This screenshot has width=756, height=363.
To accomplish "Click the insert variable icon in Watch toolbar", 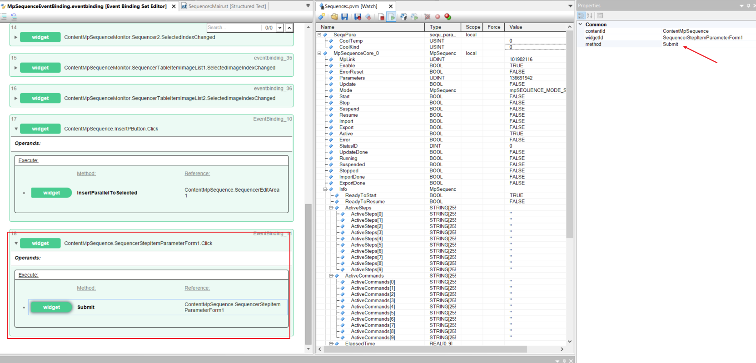I will [322, 17].
